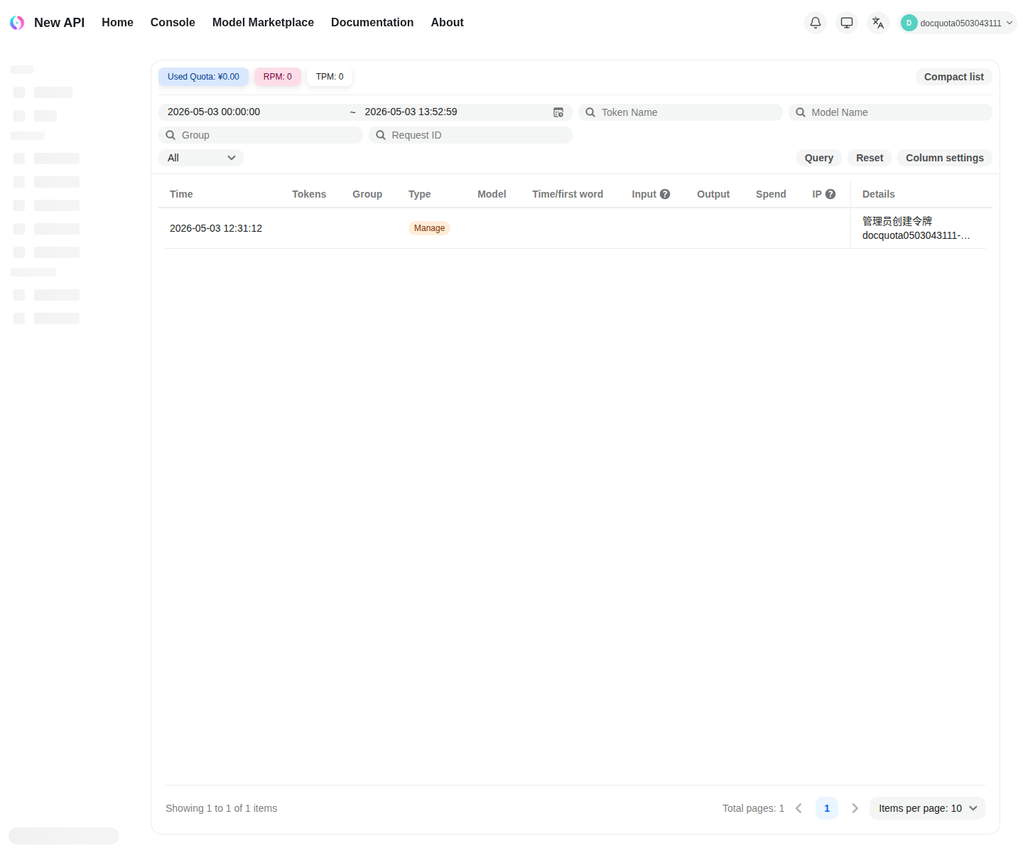Open the Items per page dropdown
This screenshot has height=853, width=1023.
click(927, 808)
